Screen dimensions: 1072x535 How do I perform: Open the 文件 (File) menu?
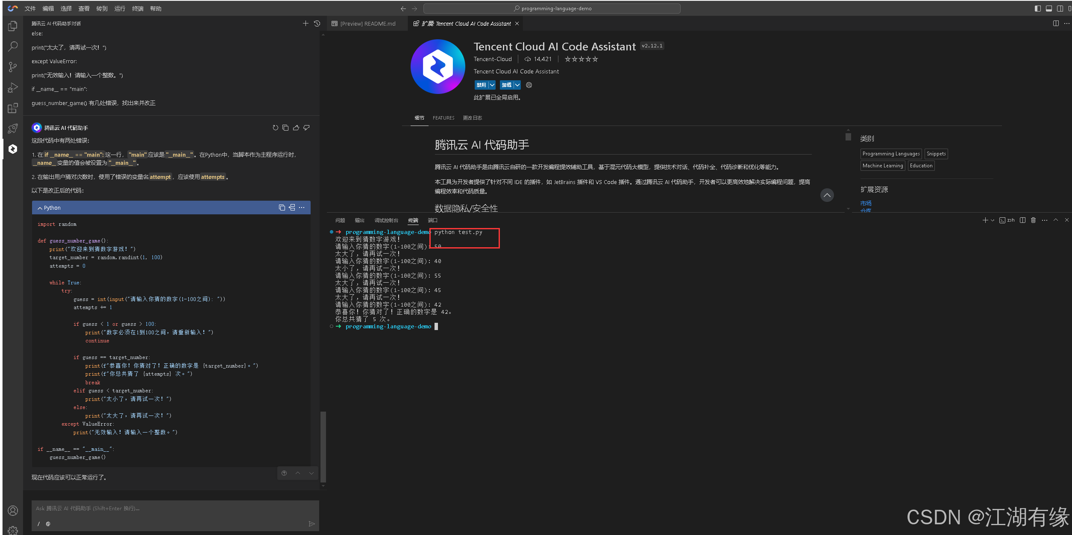pyautogui.click(x=30, y=9)
